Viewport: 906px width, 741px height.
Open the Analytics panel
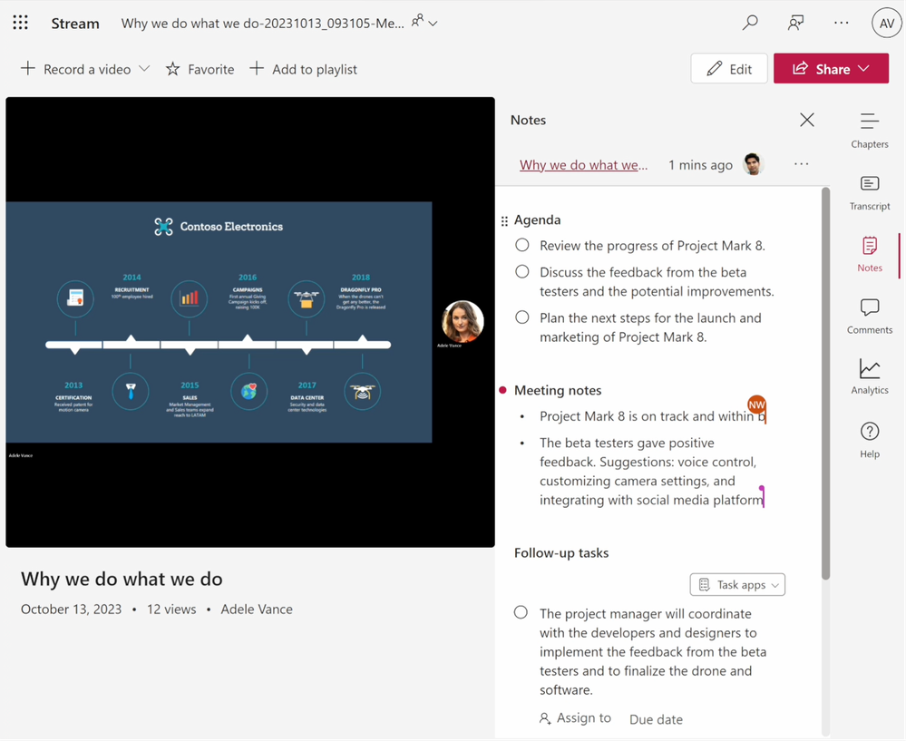[869, 377]
